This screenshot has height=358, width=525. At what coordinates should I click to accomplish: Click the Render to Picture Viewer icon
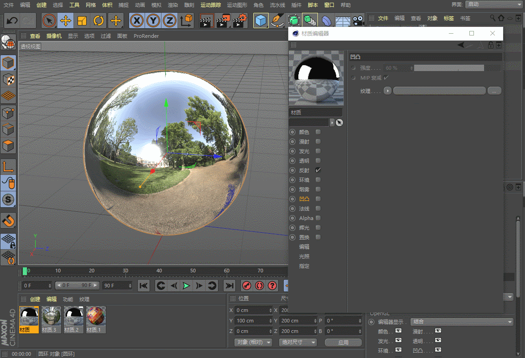click(x=222, y=20)
